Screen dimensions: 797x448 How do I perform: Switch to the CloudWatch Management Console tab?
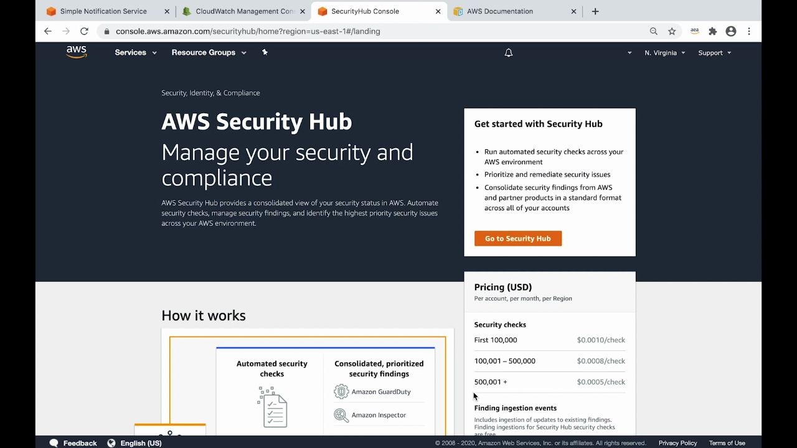click(x=245, y=11)
